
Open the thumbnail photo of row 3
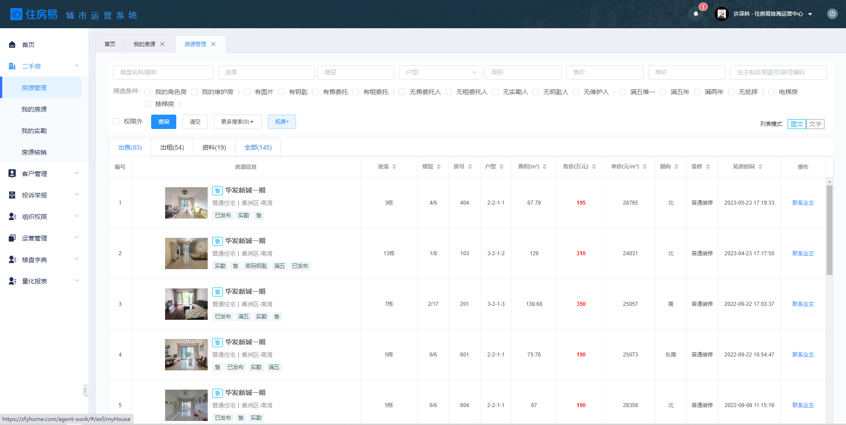[186, 304]
